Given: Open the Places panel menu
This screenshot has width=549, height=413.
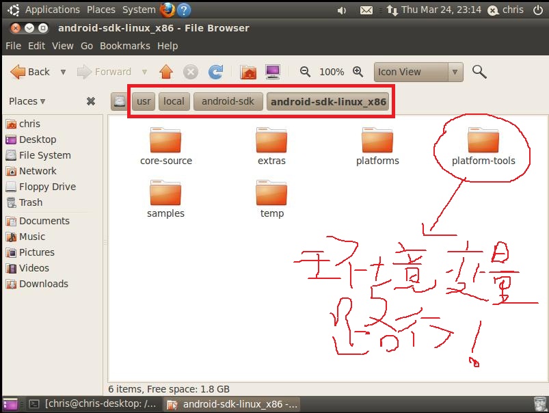Looking at the screenshot, I should tap(101, 10).
